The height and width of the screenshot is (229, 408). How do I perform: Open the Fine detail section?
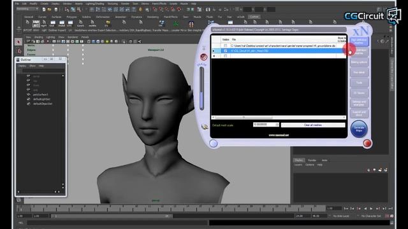point(359,73)
